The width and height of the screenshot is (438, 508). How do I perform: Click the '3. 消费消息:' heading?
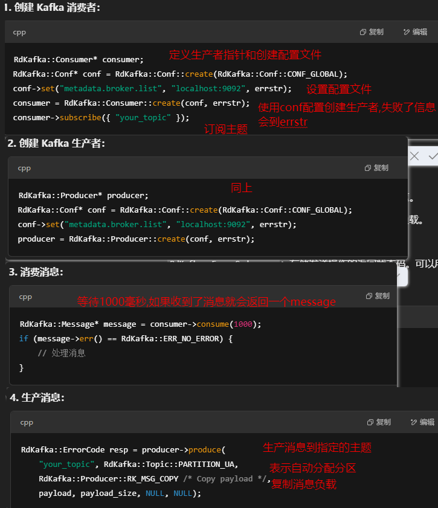[36, 272]
